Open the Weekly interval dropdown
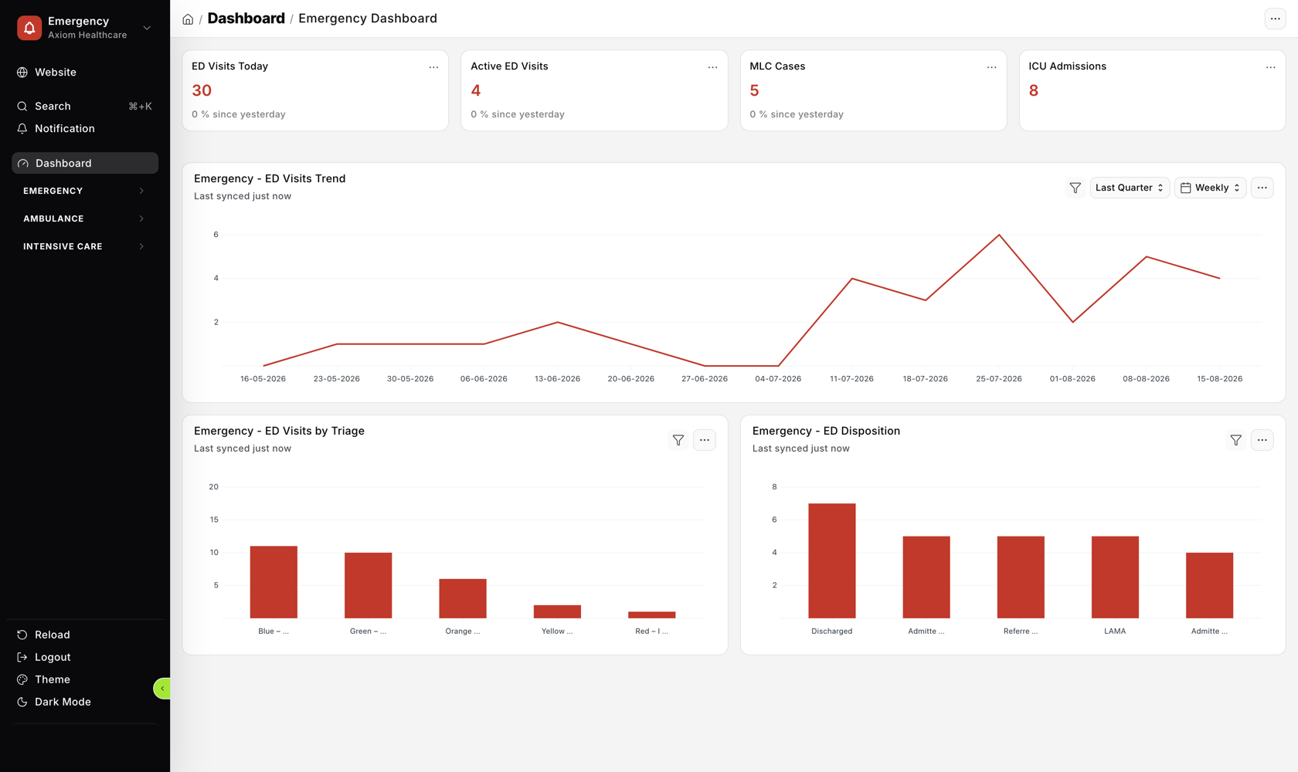Viewport: 1298px width, 772px height. [1211, 188]
